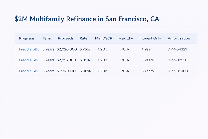Click the Proceeds column header
Screen dimensions: 208x139
[66, 38]
